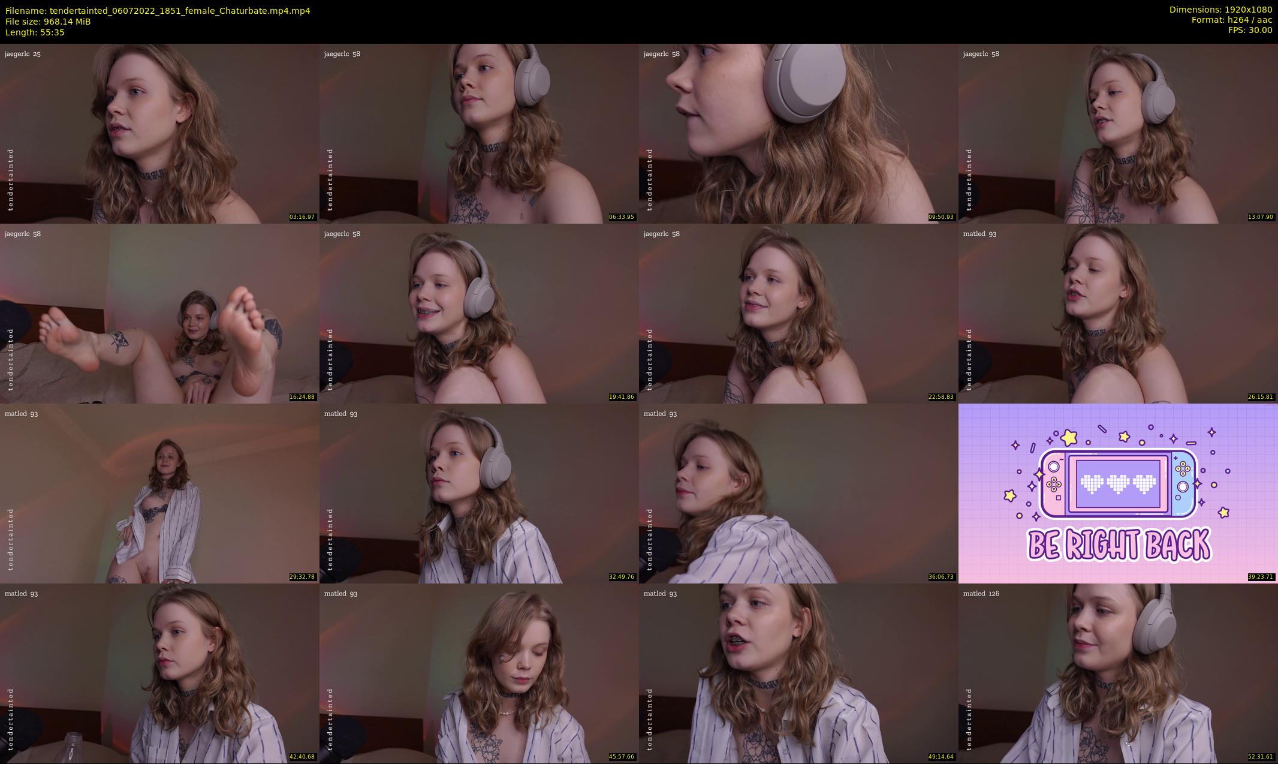Select the thumbnail timestamped 42:40.68
The image size is (1278, 764).
pos(159,673)
